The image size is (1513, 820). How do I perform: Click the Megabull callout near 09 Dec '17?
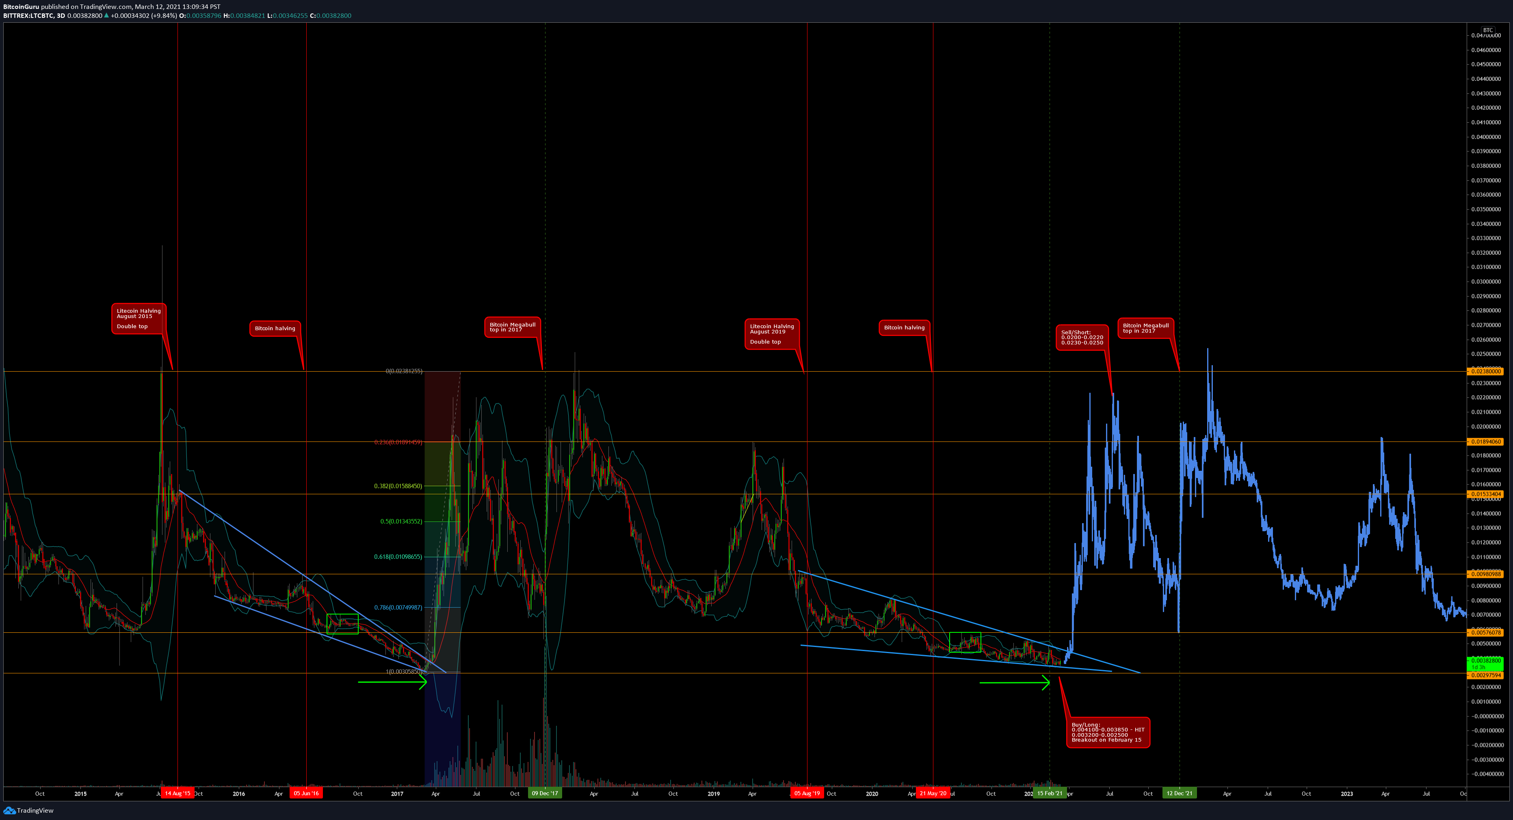(x=512, y=327)
